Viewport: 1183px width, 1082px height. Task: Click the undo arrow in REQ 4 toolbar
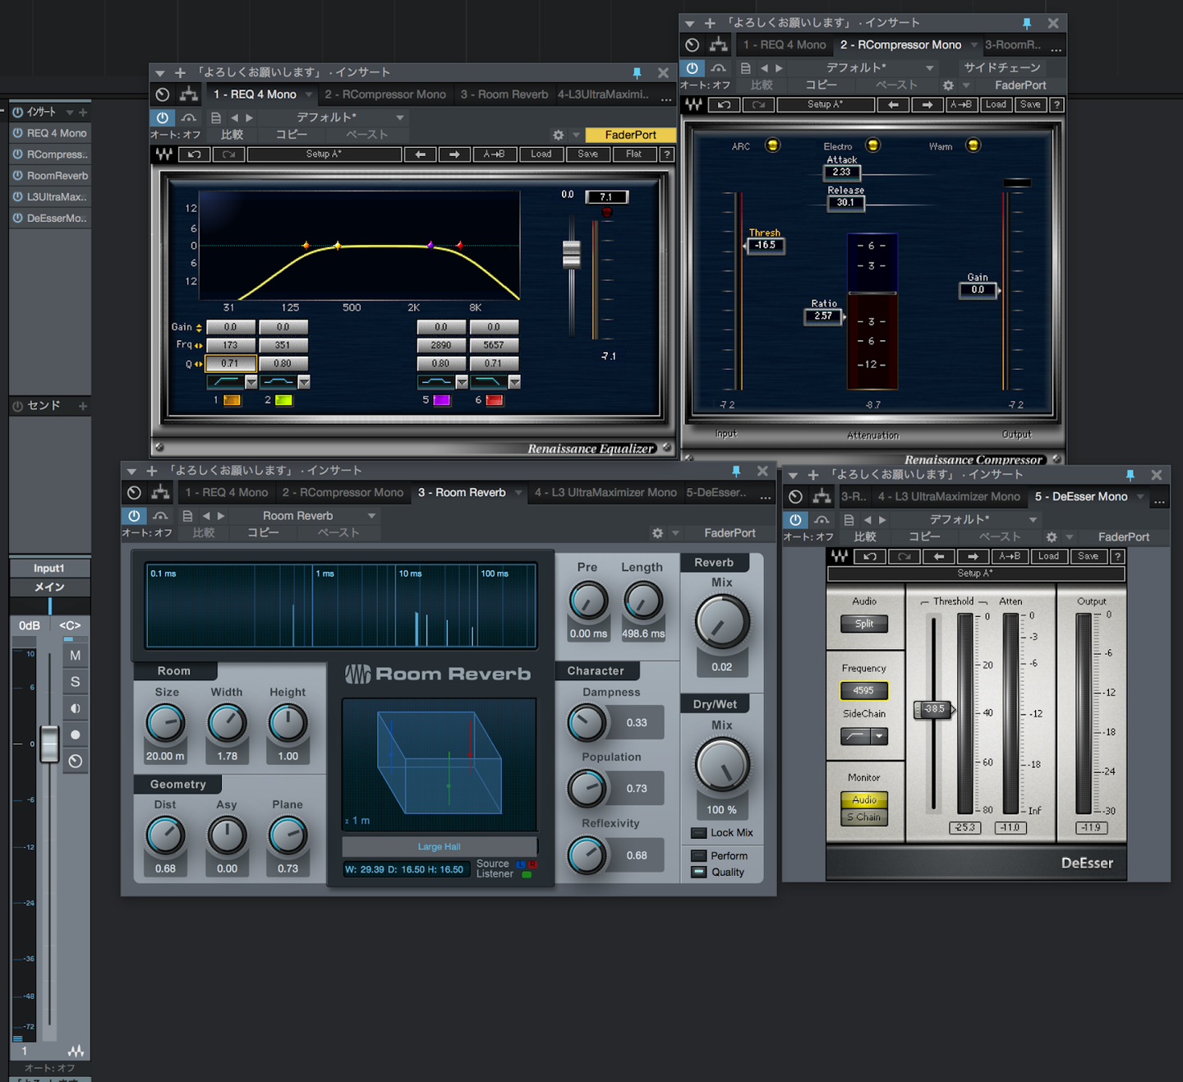[x=195, y=154]
